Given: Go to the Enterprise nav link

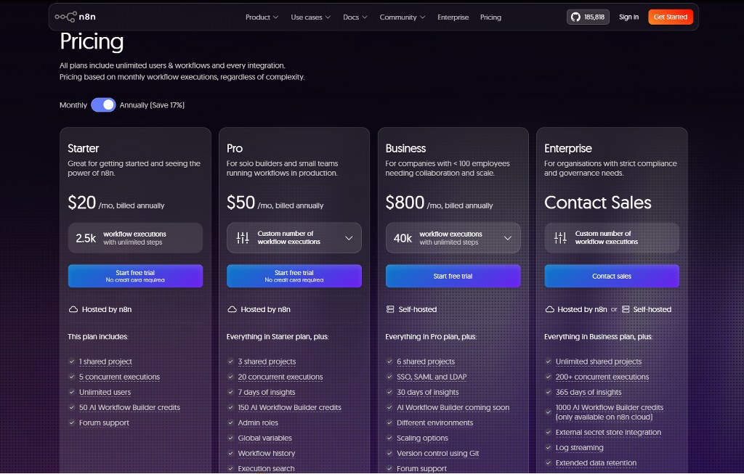Looking at the screenshot, I should [453, 17].
